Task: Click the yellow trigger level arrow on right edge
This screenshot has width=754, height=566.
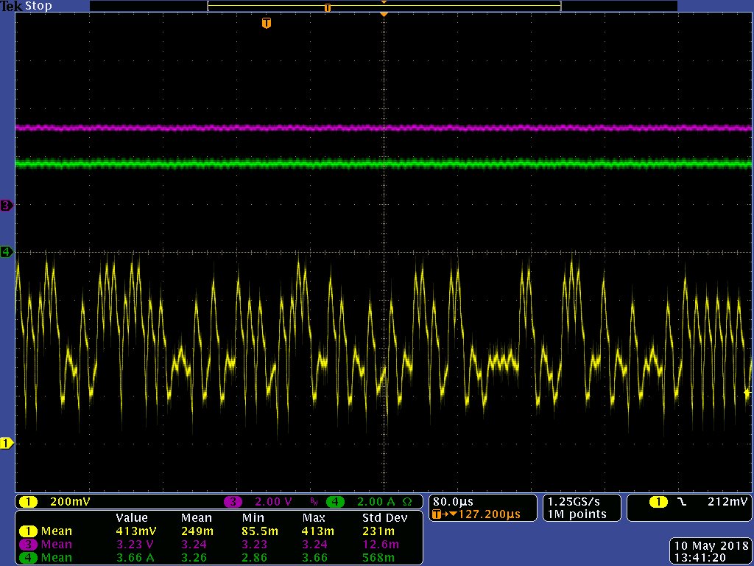Action: click(x=748, y=394)
